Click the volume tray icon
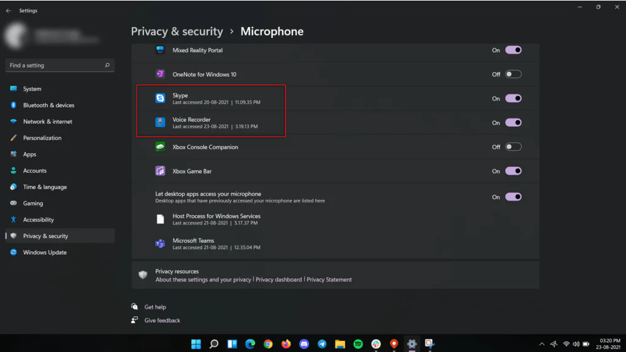Screen dimensions: 626x352 [576, 344]
